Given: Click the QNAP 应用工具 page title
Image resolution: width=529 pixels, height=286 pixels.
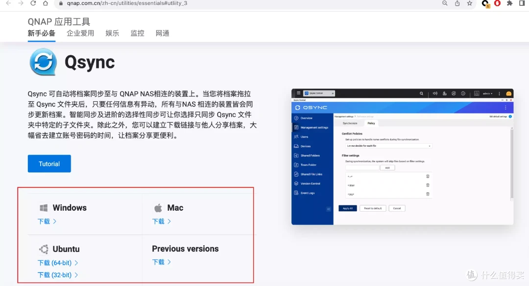Looking at the screenshot, I should pos(59,22).
